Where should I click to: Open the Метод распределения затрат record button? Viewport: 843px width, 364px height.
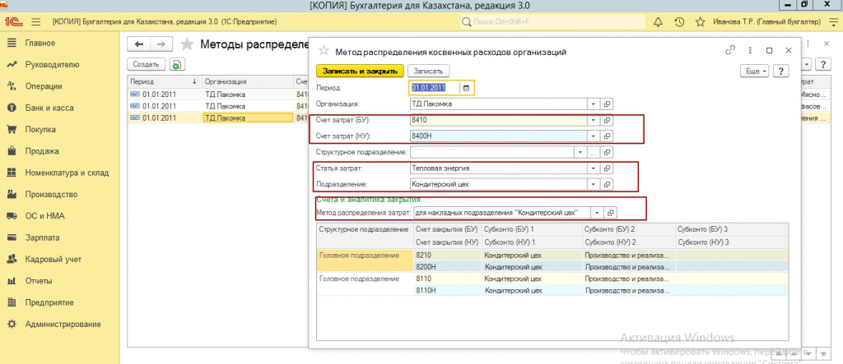(x=610, y=213)
